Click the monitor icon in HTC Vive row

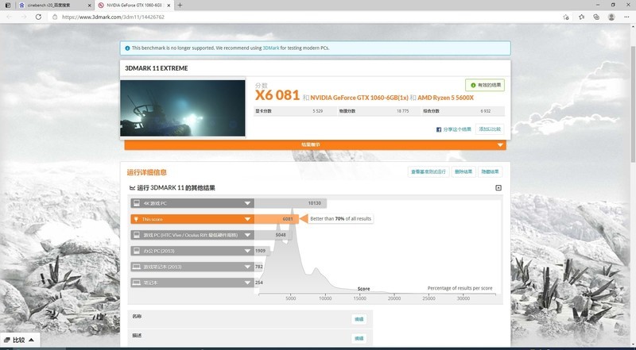point(137,235)
